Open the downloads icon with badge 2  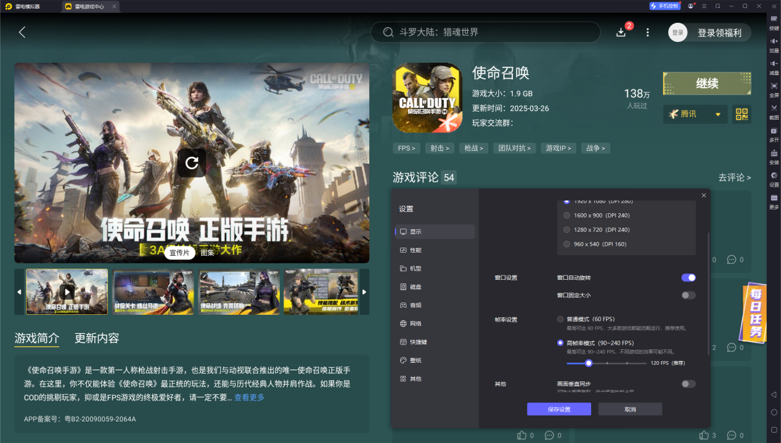click(621, 32)
